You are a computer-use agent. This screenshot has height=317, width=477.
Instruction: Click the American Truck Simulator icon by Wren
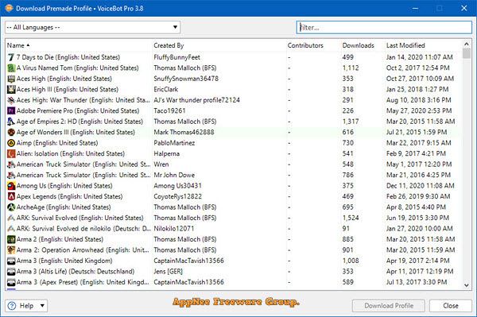pos(11,164)
